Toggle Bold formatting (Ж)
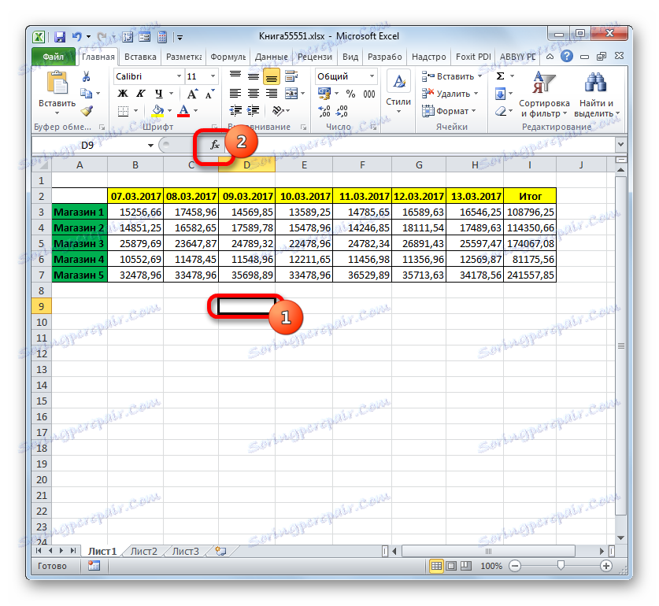Viewport: 659px width, 606px height. point(123,94)
